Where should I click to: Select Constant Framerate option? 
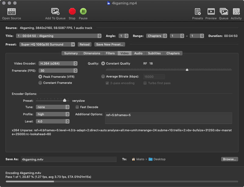coord(40,83)
